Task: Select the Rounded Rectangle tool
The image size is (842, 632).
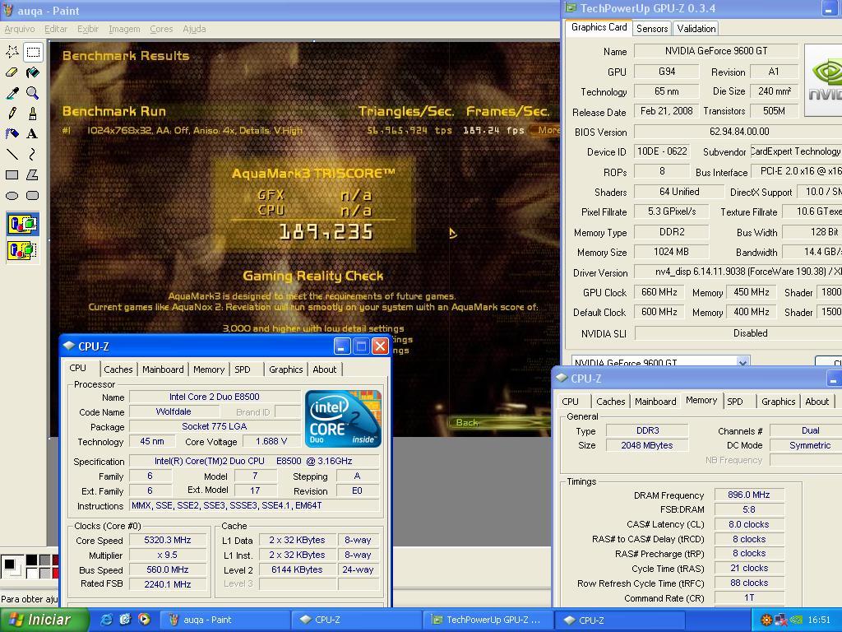Action: click(x=33, y=196)
